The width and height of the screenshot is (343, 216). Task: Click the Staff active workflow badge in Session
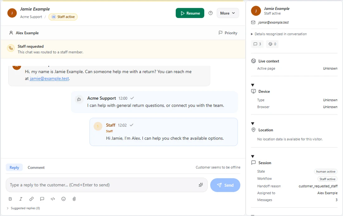click(x=327, y=179)
